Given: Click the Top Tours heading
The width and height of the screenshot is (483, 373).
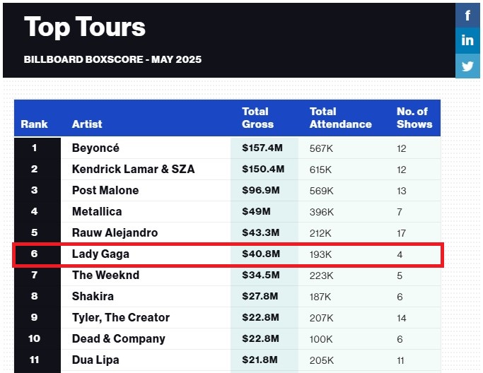Looking at the screenshot, I should coord(85,28).
